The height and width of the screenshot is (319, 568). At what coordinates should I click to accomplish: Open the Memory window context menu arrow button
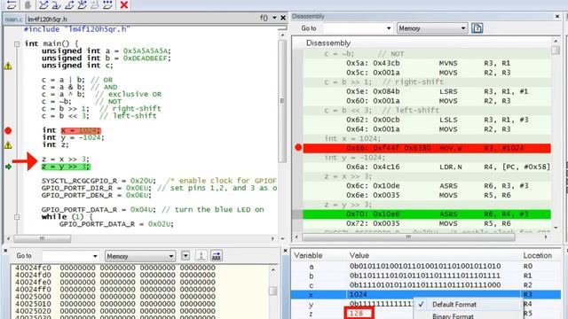pos(185,256)
